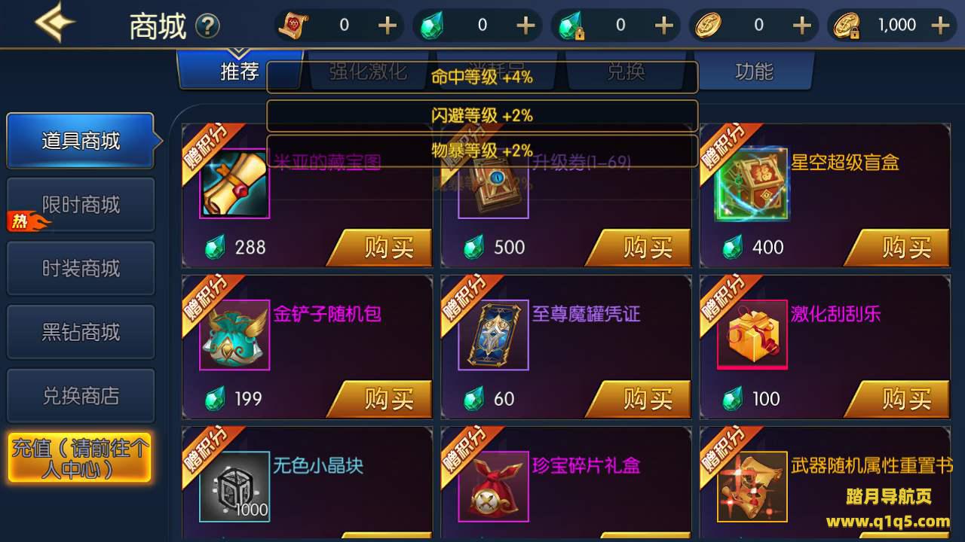Click the 充值 recharge button
The image size is (965, 542).
click(x=80, y=458)
